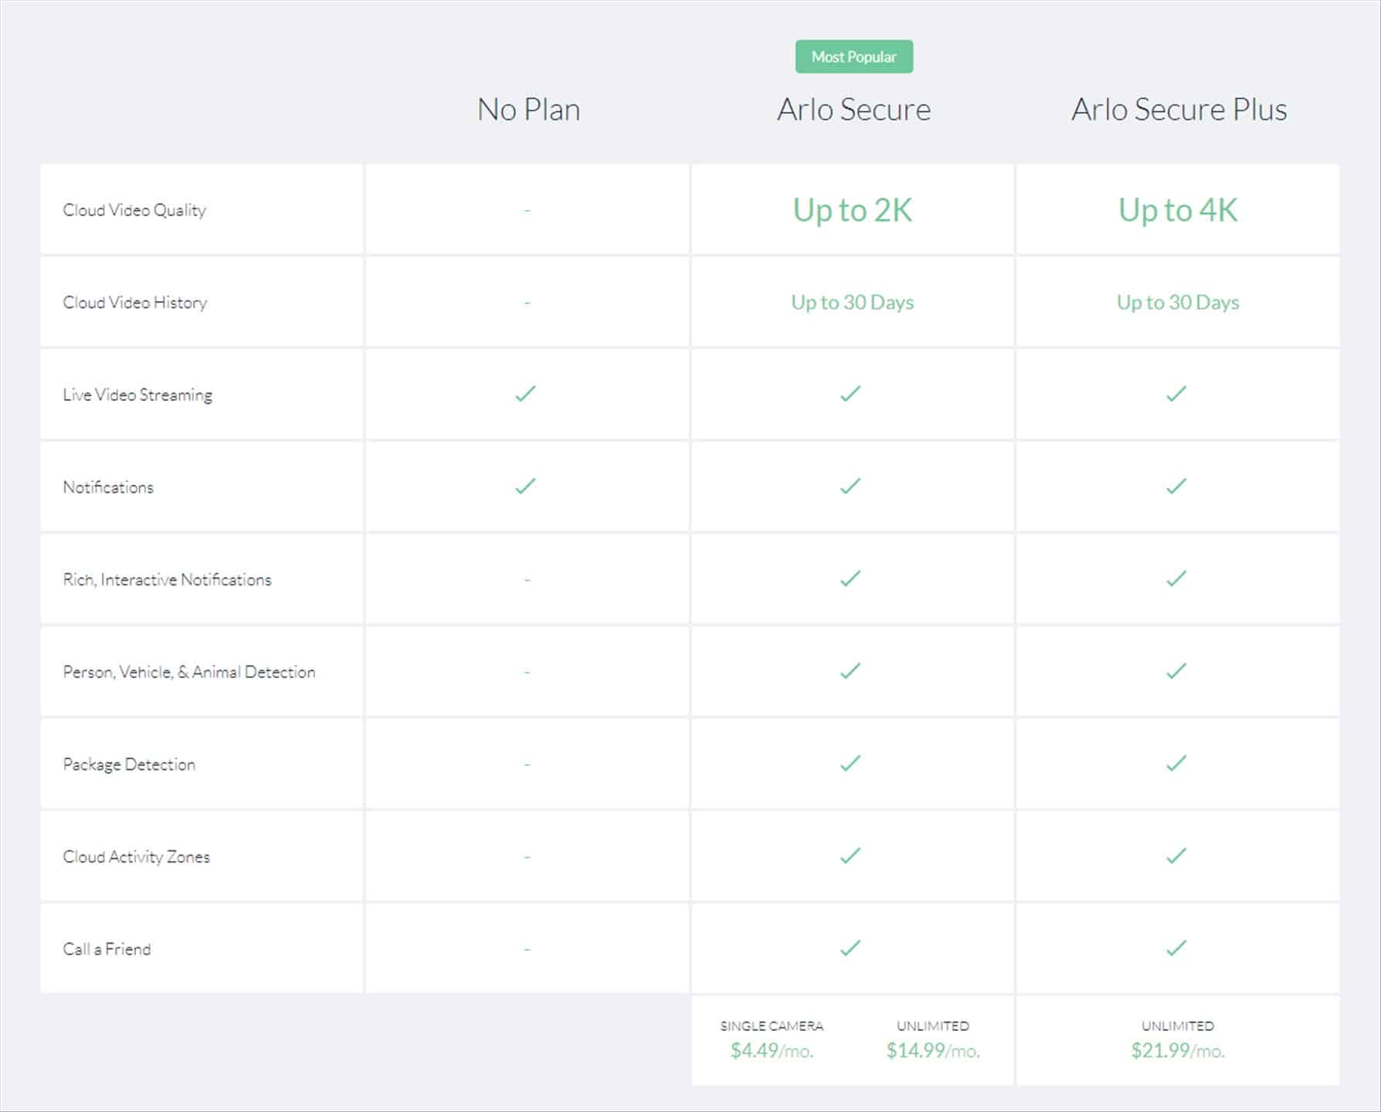Click Person, Vehicle, Animal Detection checkmark under Arlo Secure
This screenshot has width=1381, height=1112.
point(850,671)
